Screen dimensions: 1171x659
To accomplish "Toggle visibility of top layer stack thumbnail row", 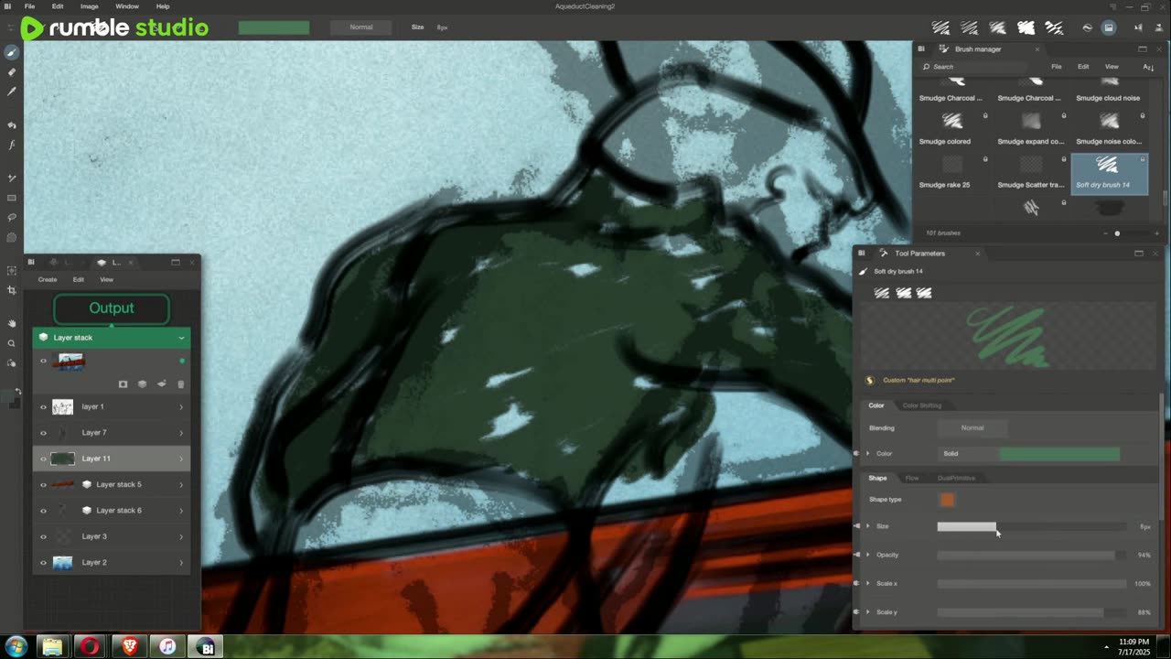I will coord(43,362).
